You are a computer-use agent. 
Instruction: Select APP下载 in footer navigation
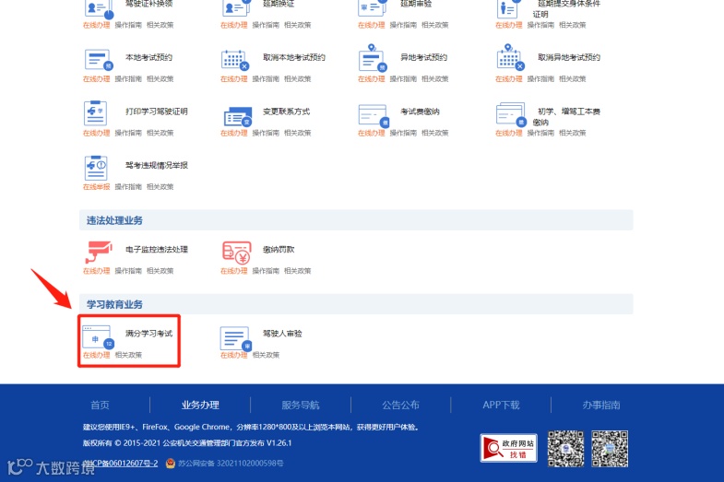point(501,405)
